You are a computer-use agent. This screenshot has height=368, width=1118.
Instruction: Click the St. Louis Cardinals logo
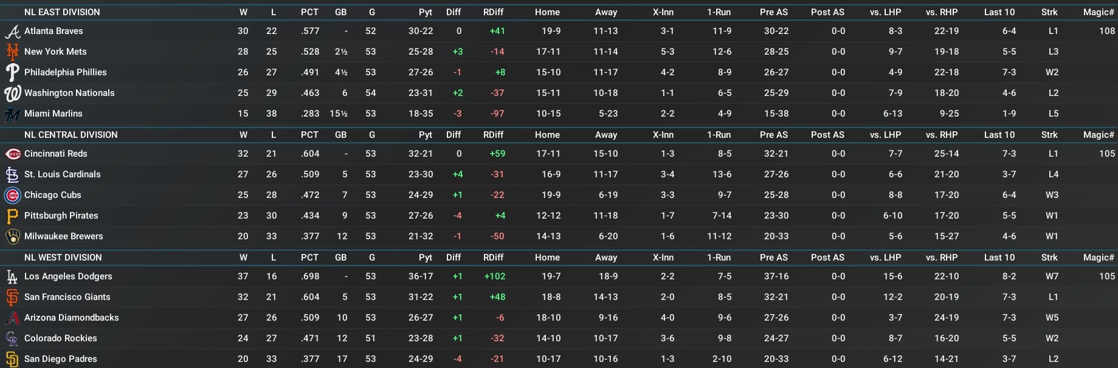pyautogui.click(x=12, y=174)
